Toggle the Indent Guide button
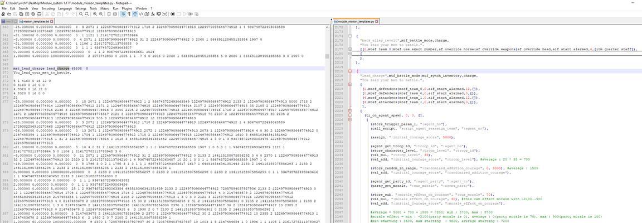Screen dimensions: 642x223 click(135, 13)
